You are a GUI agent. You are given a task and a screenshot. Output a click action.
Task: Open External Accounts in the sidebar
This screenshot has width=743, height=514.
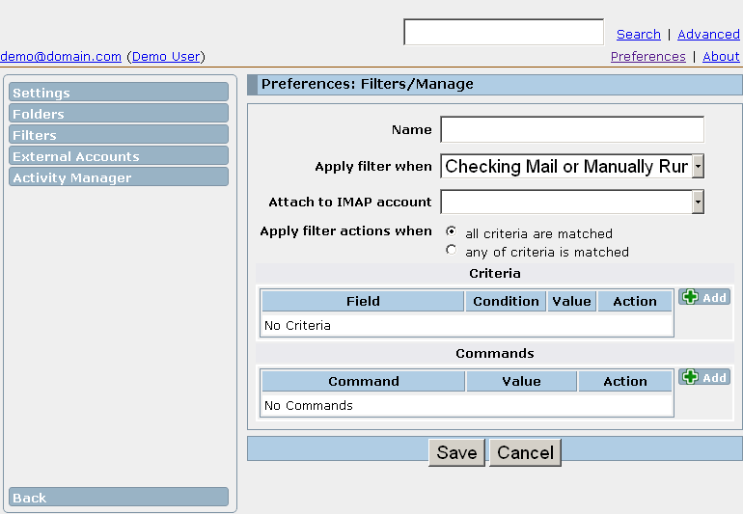pos(119,156)
